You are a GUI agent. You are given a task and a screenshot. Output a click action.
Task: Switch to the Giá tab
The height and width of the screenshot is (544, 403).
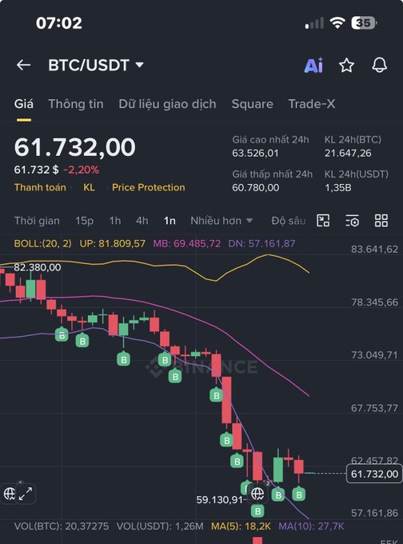pos(24,104)
